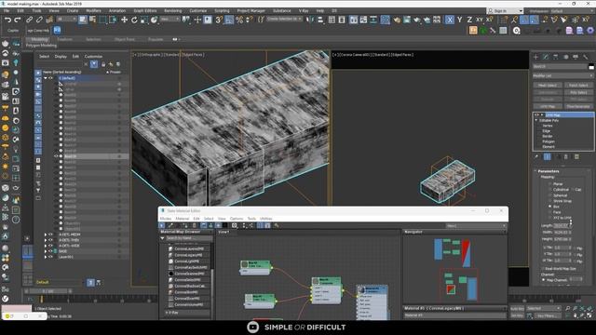Screen dimensions: 596x335
Task: Activate the Unlink Selection tool
Action: coord(39,20)
